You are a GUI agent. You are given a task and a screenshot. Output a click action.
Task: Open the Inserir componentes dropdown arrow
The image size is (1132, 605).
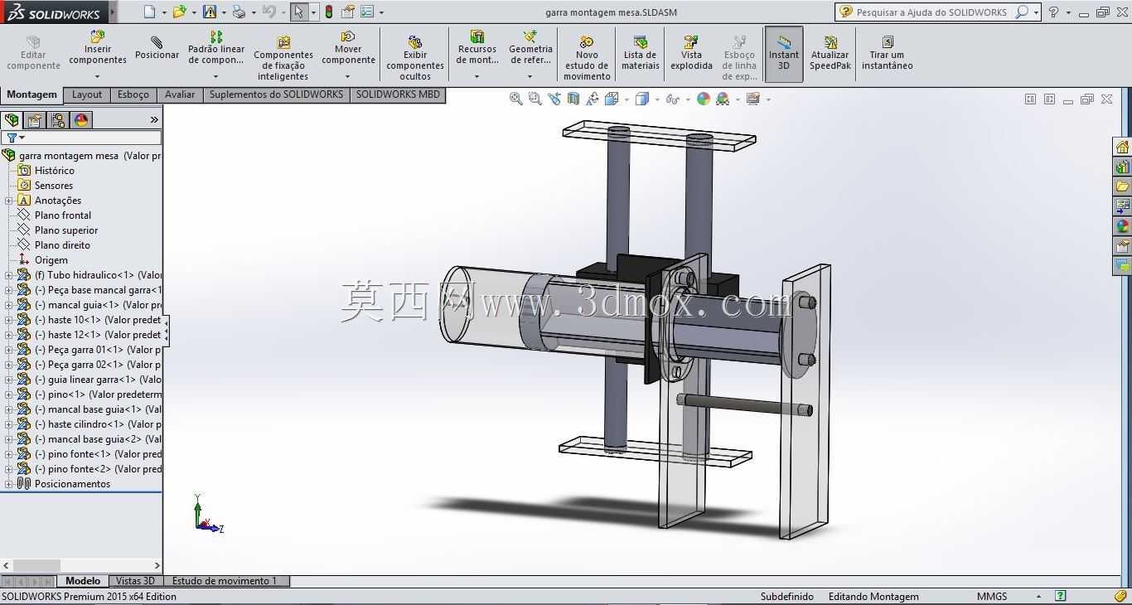(x=97, y=76)
